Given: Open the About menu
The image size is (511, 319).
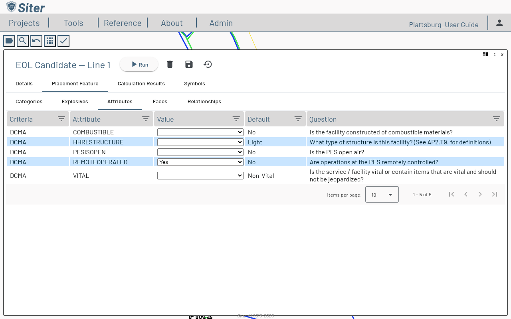Looking at the screenshot, I should pos(172,23).
